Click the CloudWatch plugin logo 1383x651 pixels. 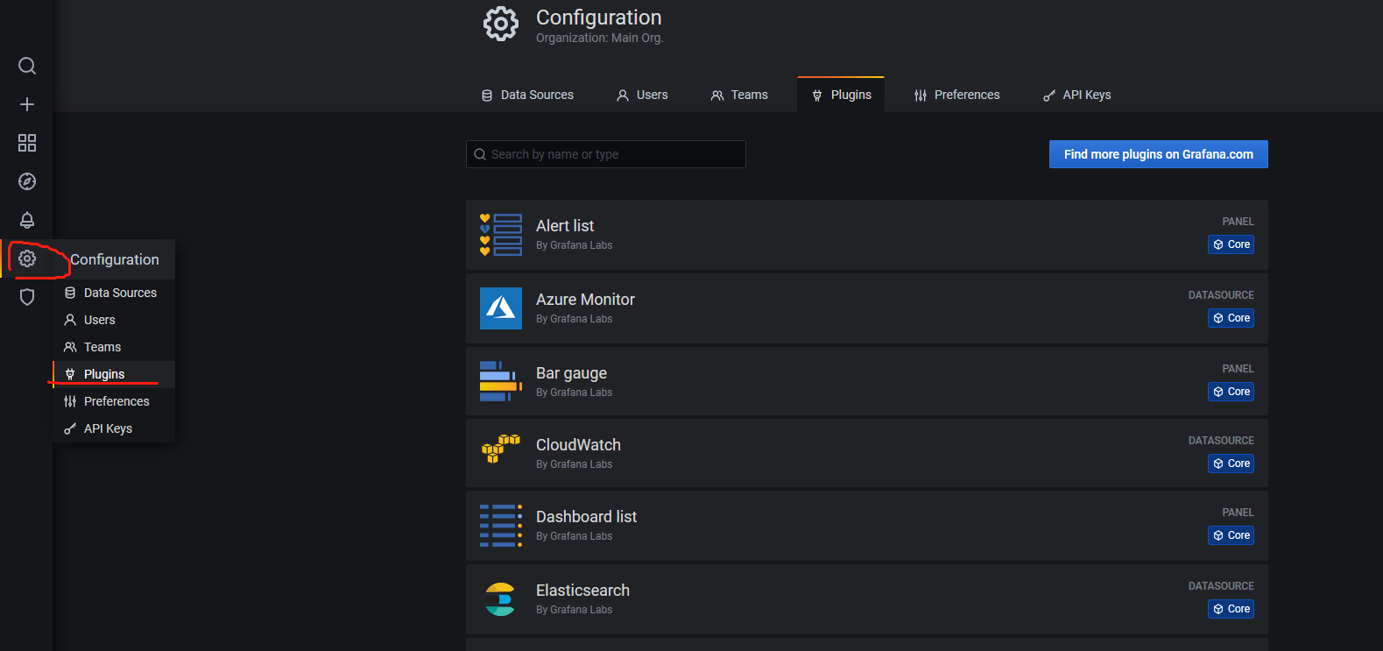[501, 449]
